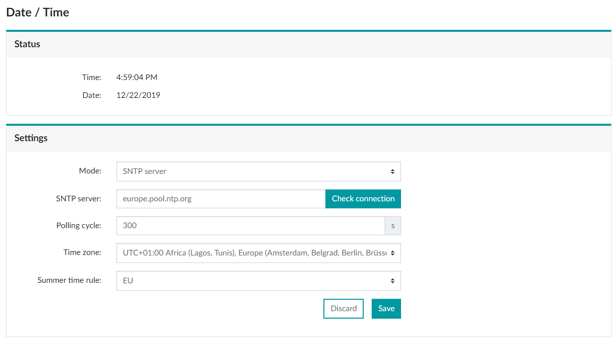Viewport: 614px width, 341px height.
Task: Discard the current changes
Action: click(343, 308)
